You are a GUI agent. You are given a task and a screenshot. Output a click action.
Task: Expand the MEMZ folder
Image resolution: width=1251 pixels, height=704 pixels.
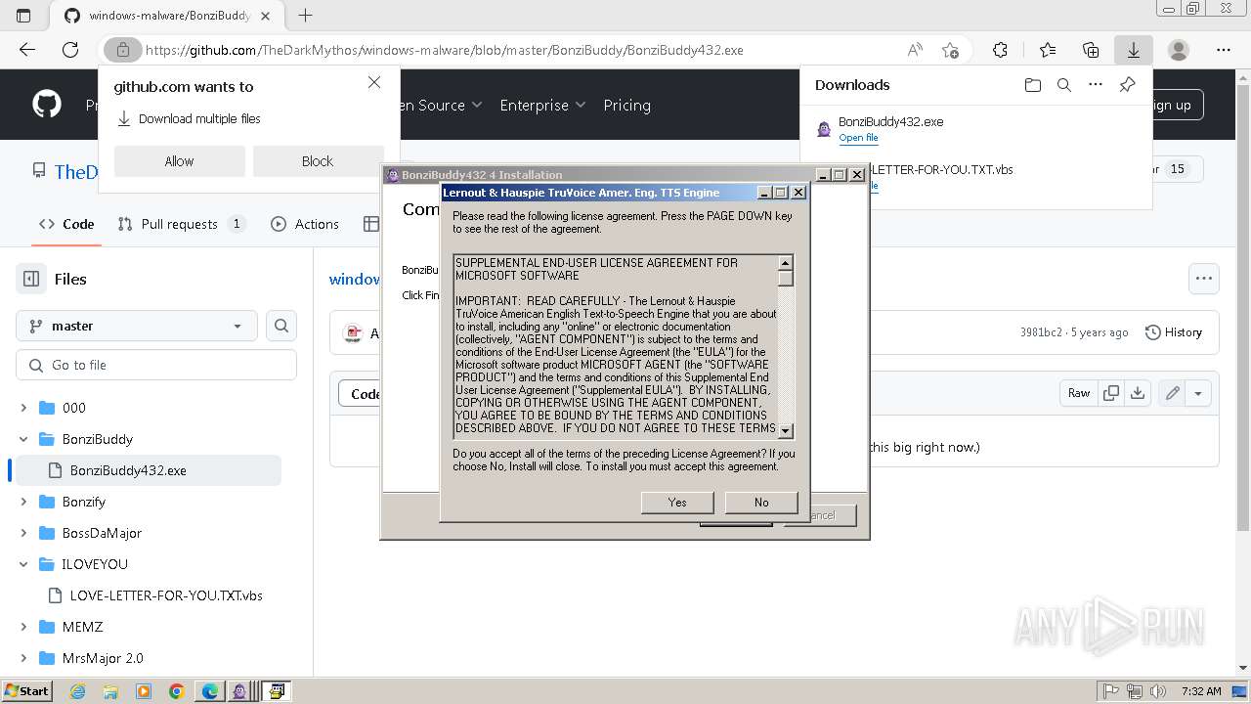23,627
